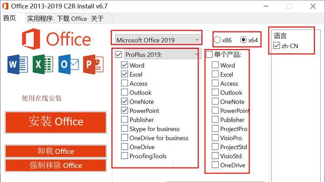Check Publisher under 单个产品
This screenshot has height=182, width=325.
(x=215, y=120)
